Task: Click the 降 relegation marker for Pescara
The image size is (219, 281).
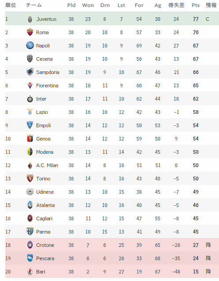Action: pyautogui.click(x=208, y=258)
